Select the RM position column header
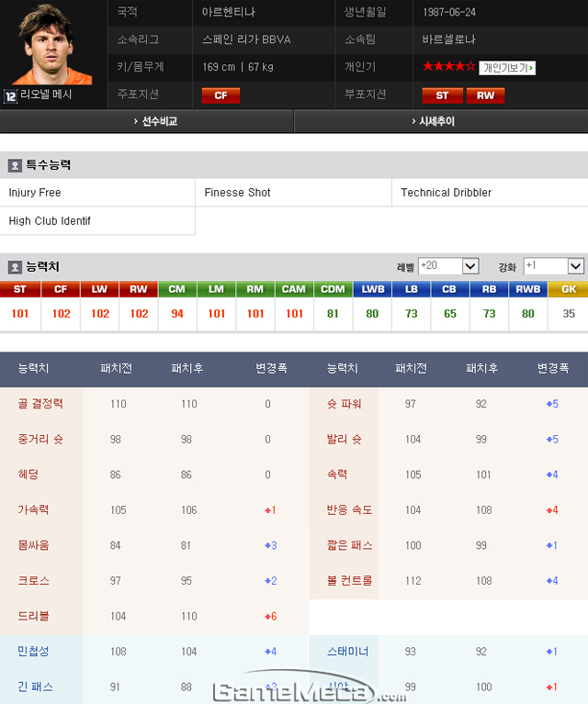The width and height of the screenshot is (588, 704). (x=255, y=289)
